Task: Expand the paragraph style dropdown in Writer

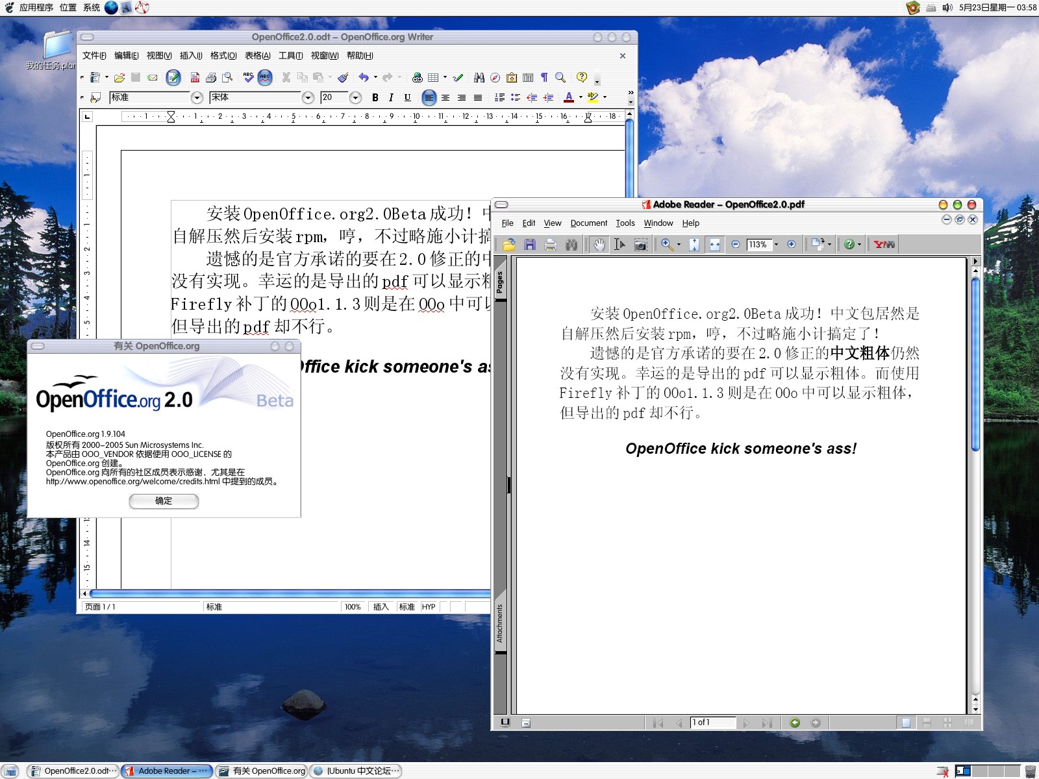Action: 197,97
